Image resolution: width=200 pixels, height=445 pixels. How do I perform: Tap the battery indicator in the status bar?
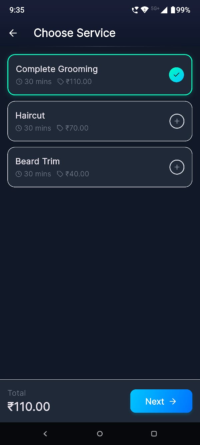173,10
